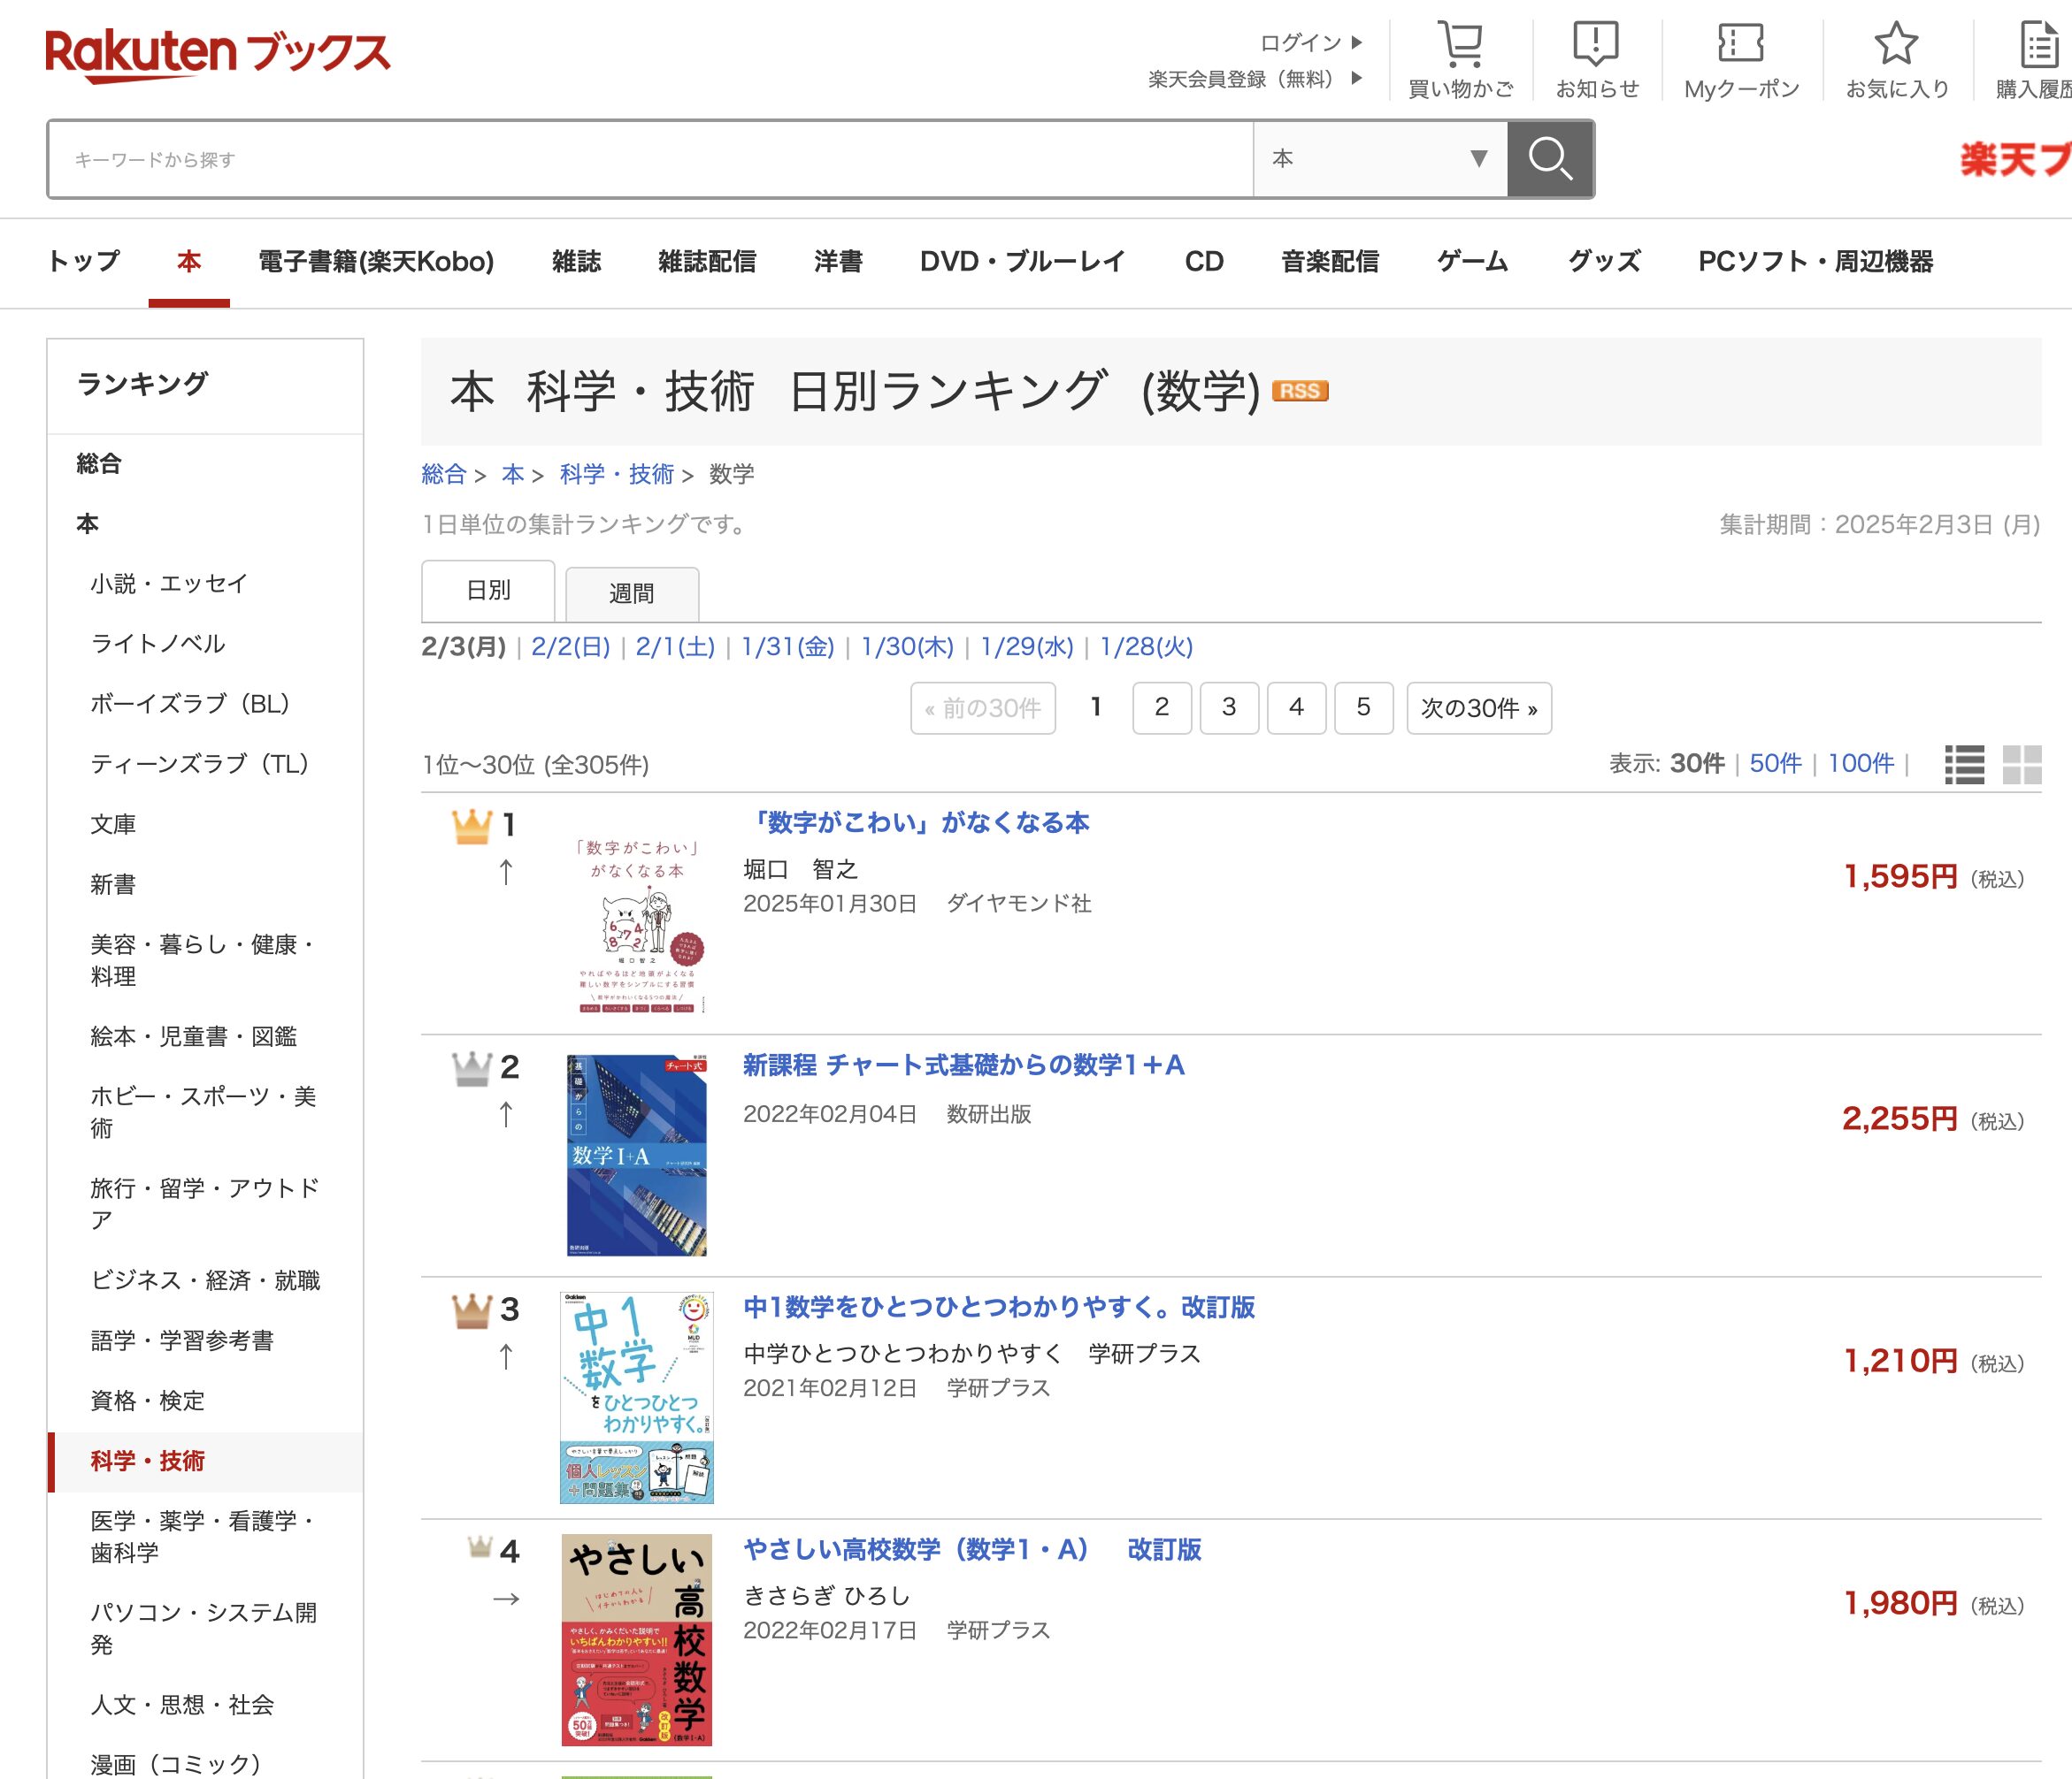Switch to the 週間 ranking tab
The height and width of the screenshot is (1779, 2072).
[632, 593]
